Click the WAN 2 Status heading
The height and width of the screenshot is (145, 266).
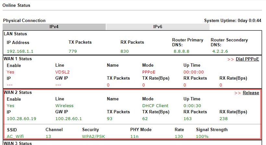18,92
